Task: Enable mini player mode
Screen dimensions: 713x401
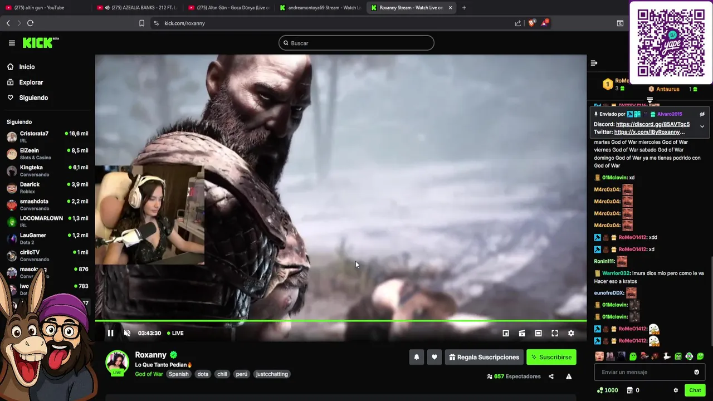Action: click(x=506, y=333)
